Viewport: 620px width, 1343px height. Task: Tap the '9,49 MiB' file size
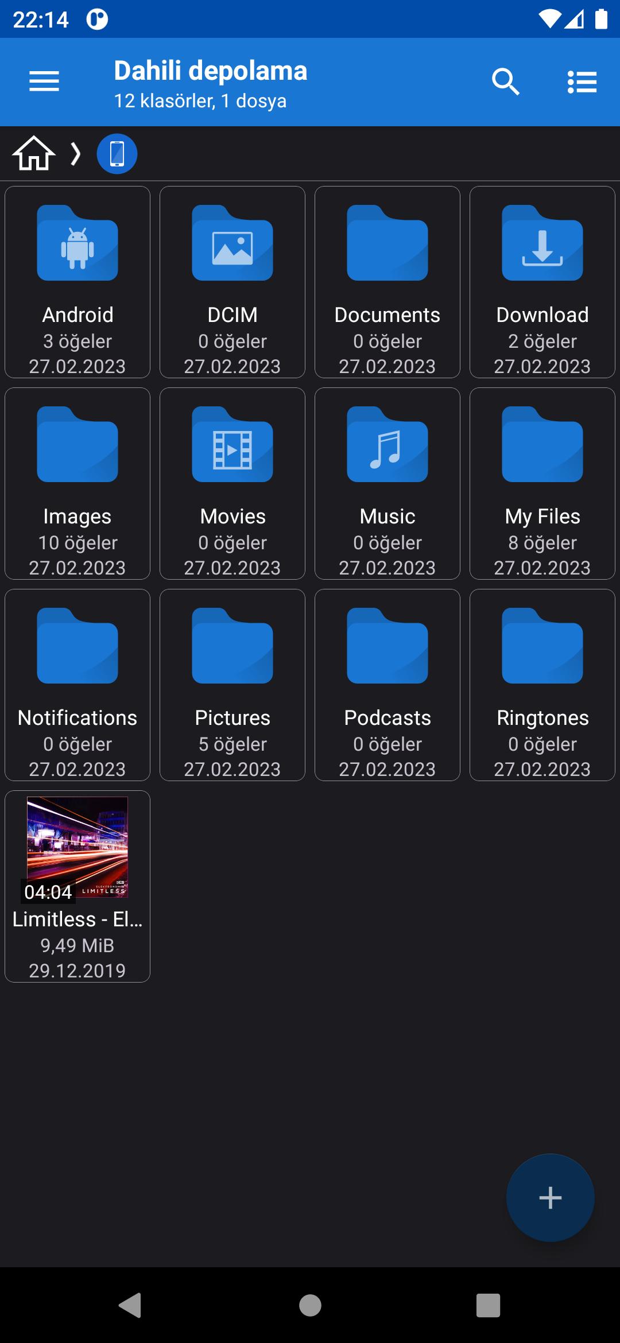coord(77,945)
